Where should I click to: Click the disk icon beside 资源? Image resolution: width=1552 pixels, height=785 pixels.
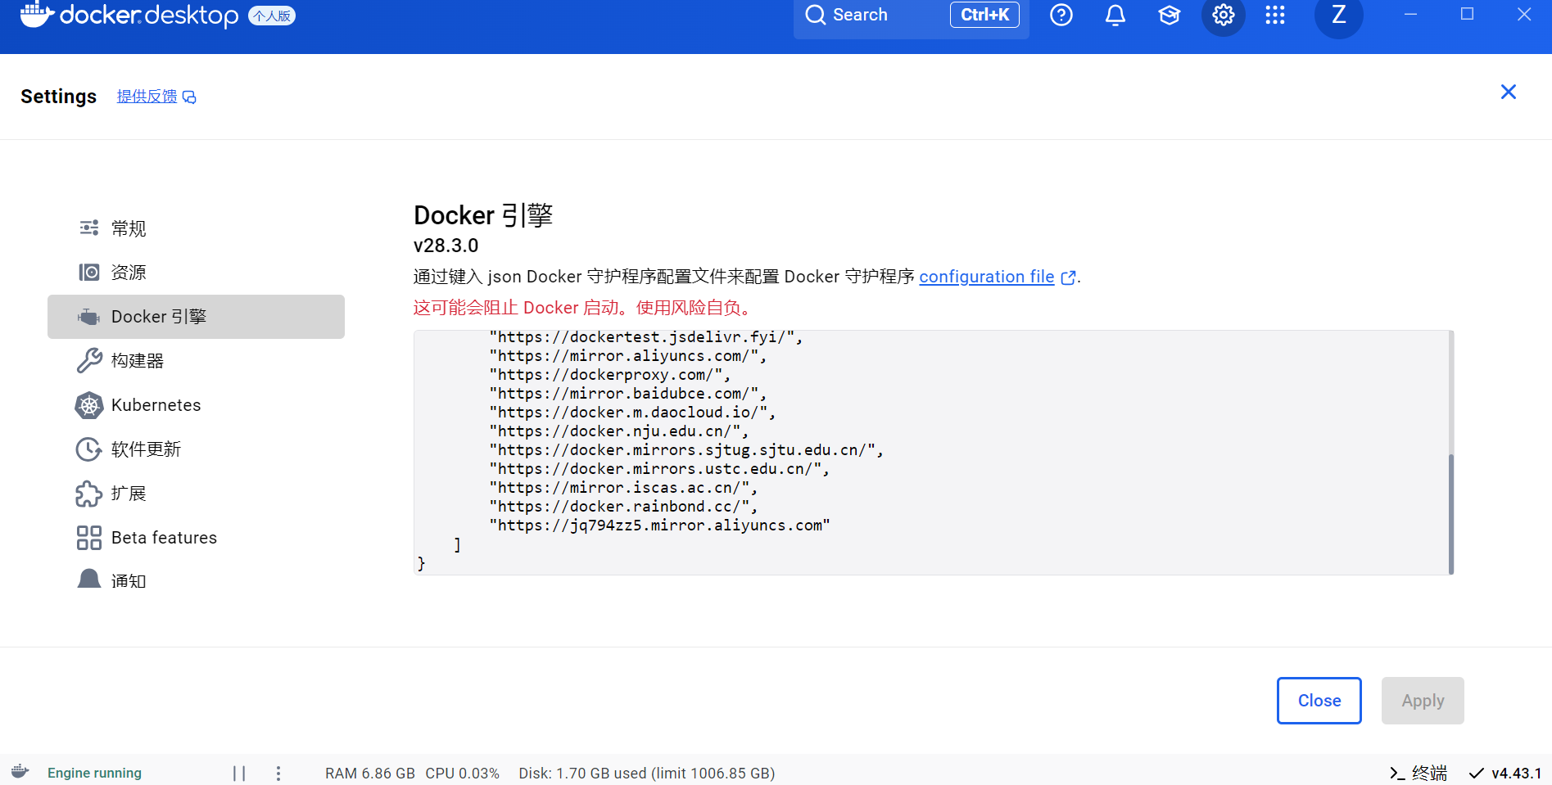click(x=89, y=272)
